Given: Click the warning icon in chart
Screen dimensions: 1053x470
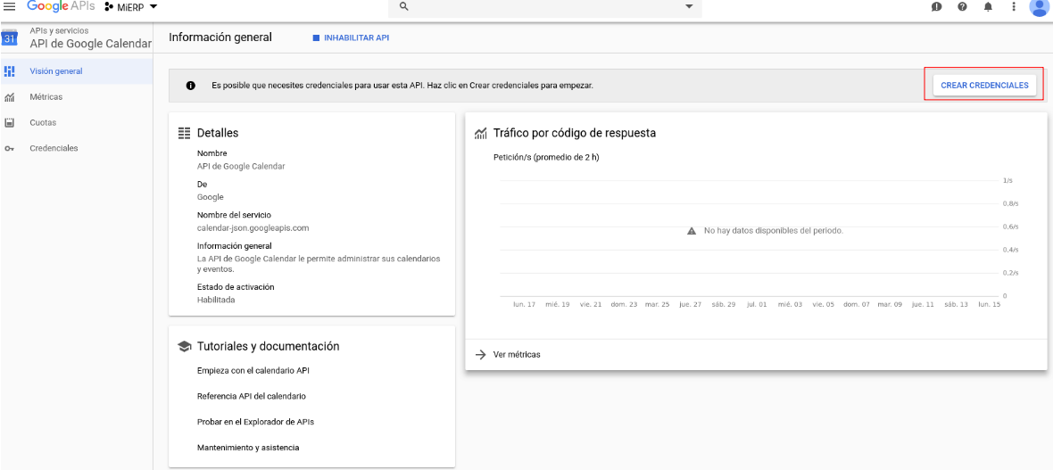Looking at the screenshot, I should (x=691, y=230).
